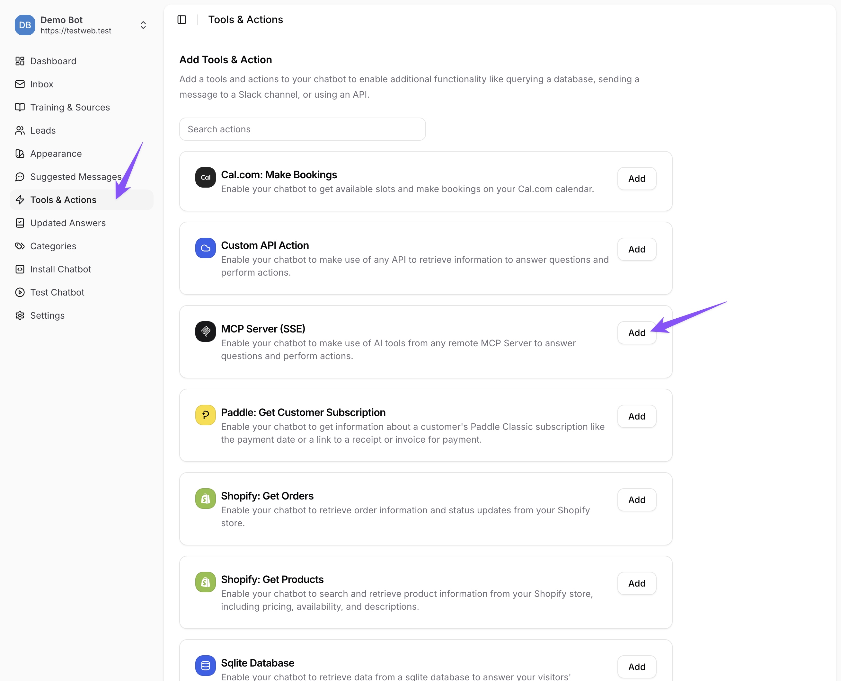Click the MCP Server icon
Viewport: 841px width, 681px height.
(205, 332)
